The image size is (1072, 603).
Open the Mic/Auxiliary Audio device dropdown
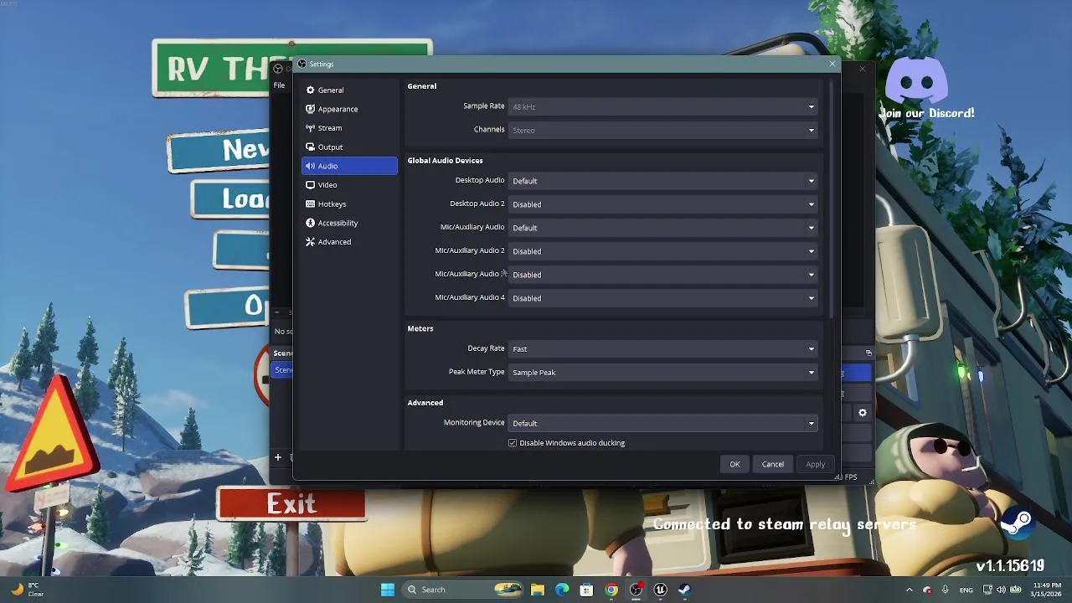click(x=662, y=228)
